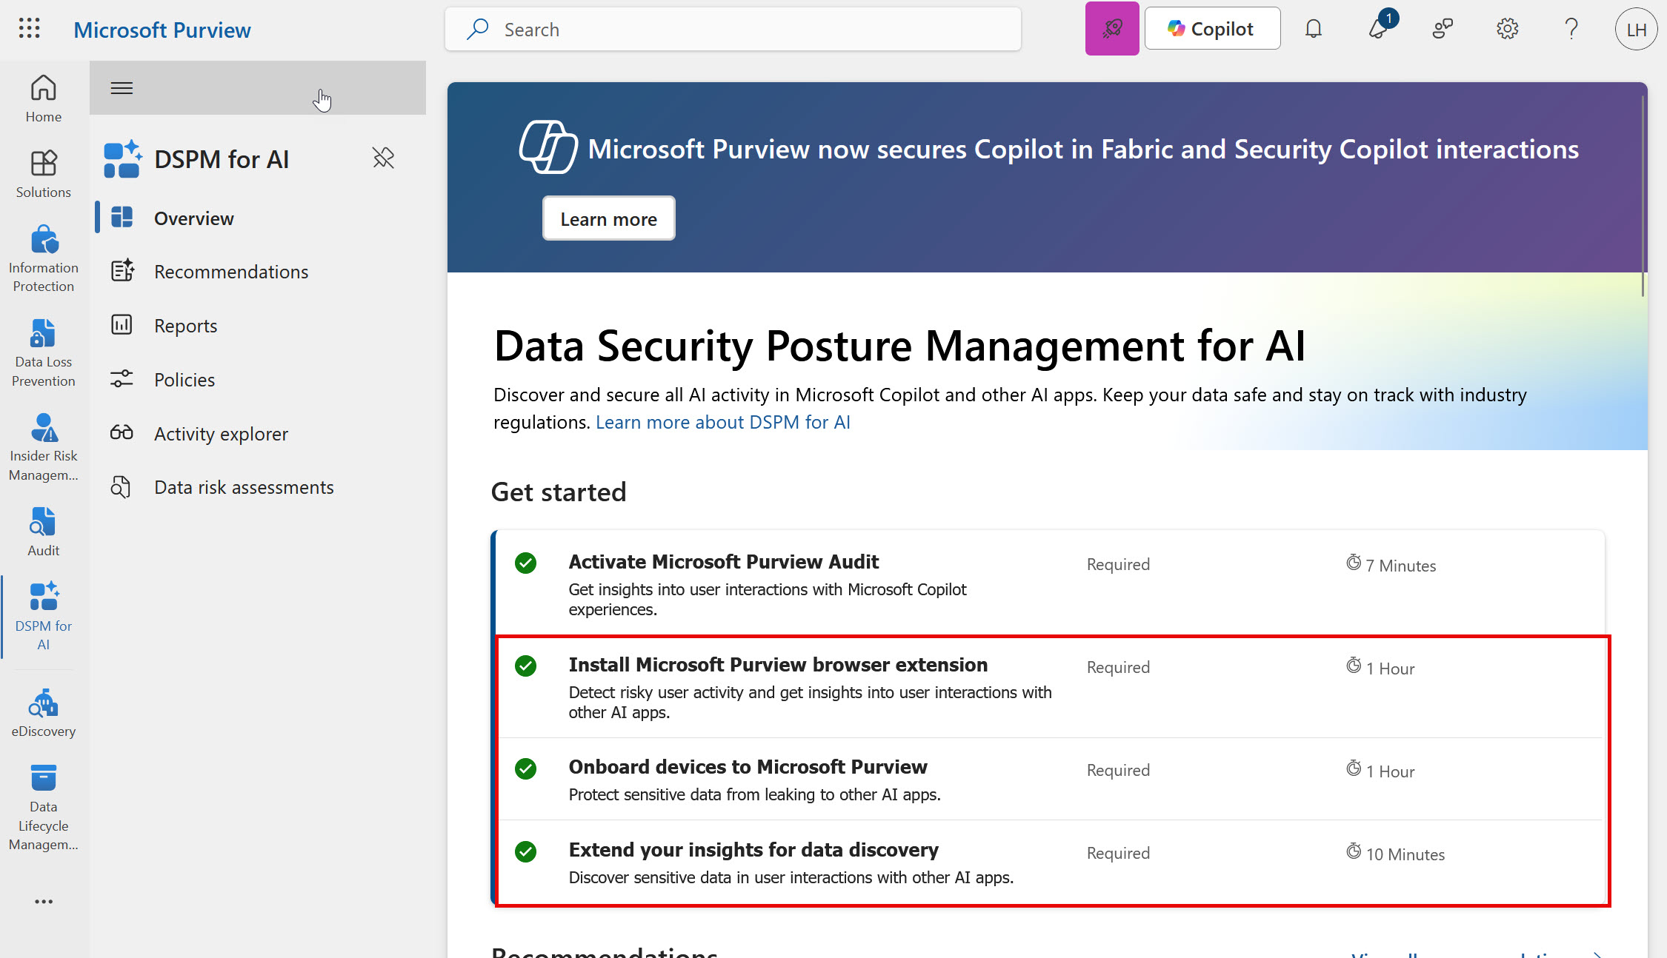
Task: Click the search magnifier icon
Action: coord(478,29)
